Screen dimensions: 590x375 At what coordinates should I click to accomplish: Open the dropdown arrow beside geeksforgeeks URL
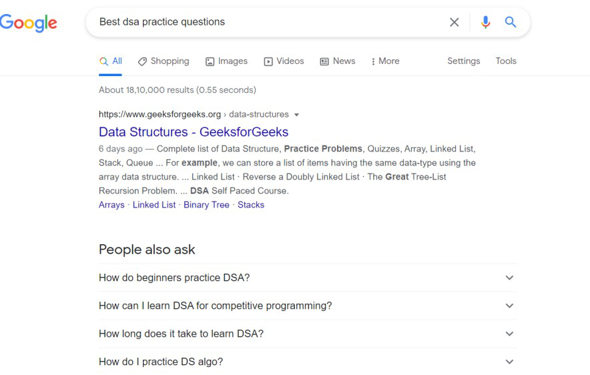pos(296,115)
